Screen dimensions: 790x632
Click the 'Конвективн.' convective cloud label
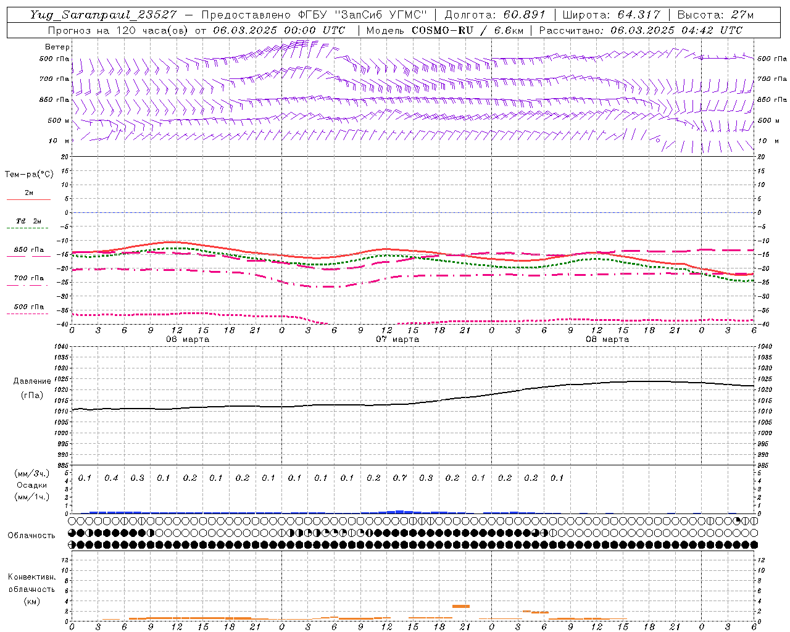click(x=31, y=577)
